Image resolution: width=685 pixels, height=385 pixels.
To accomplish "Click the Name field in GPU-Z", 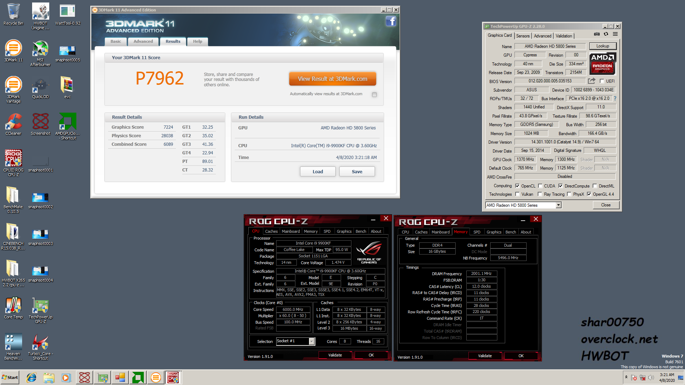I will pyautogui.click(x=550, y=46).
